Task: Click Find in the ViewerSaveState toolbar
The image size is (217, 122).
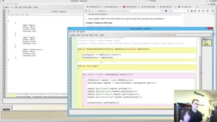Action: point(96,35)
